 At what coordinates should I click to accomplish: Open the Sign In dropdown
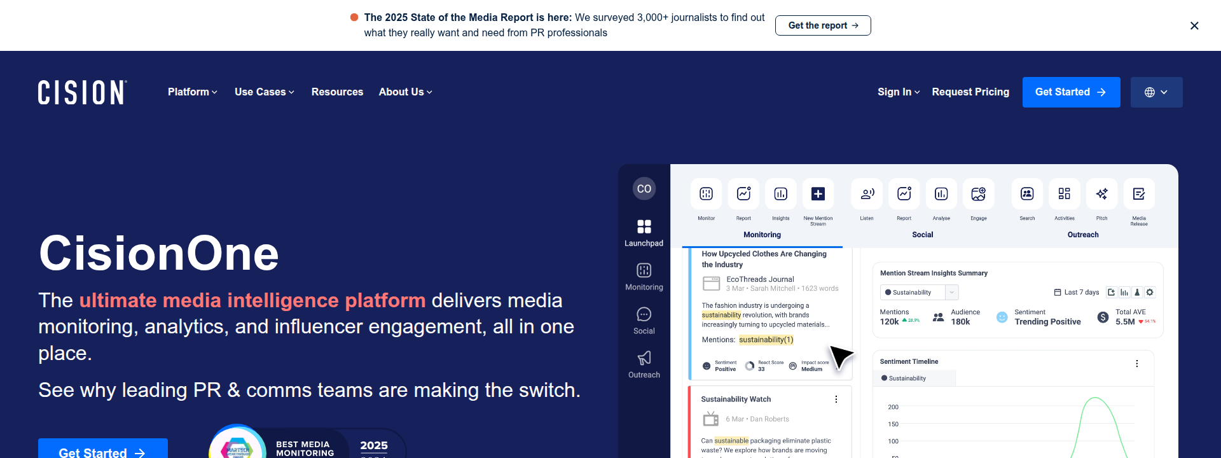click(x=899, y=92)
